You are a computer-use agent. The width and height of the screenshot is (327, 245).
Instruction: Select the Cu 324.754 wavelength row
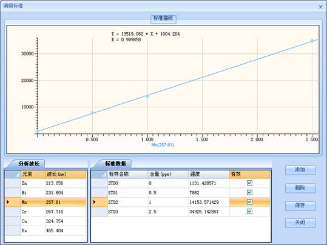coord(46,221)
